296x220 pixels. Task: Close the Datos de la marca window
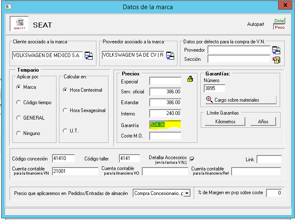click(x=285, y=5)
